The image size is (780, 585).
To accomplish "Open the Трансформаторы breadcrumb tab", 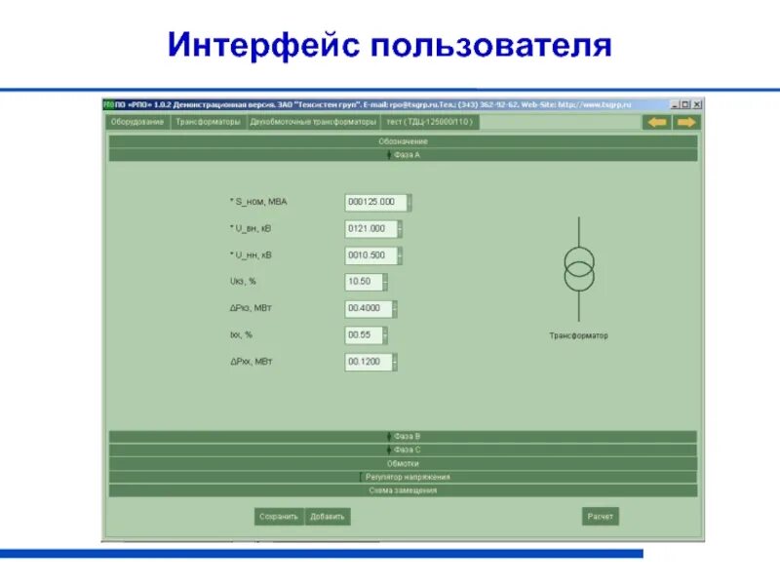I will click(x=208, y=122).
